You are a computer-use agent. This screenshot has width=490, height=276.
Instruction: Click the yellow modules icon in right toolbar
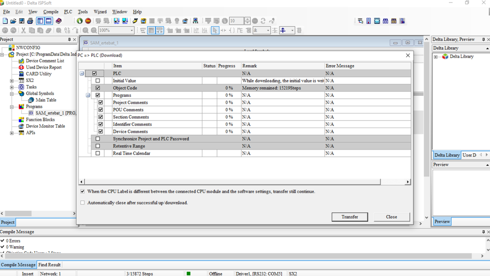click(x=394, y=21)
